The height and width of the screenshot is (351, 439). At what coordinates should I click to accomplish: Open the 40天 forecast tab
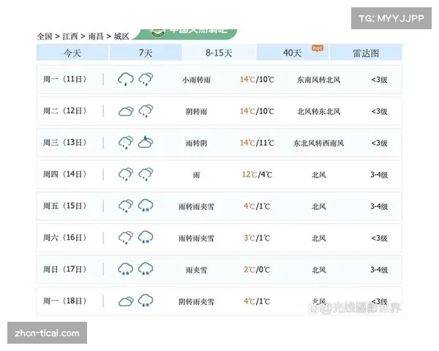tap(292, 53)
